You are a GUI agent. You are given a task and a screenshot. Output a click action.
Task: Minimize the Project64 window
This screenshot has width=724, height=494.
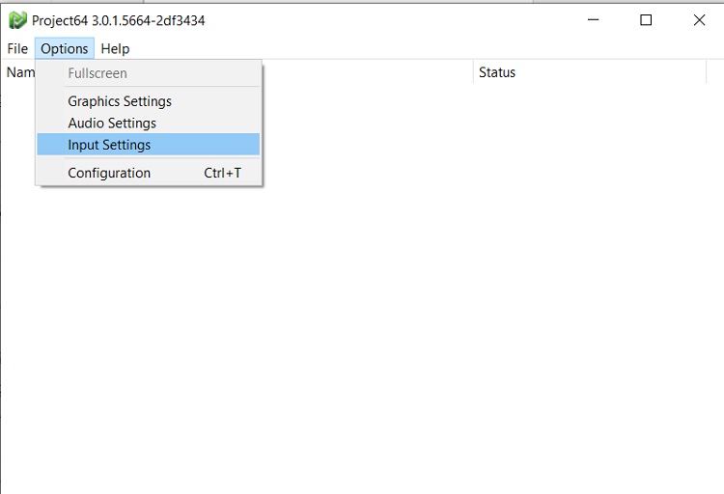[593, 20]
